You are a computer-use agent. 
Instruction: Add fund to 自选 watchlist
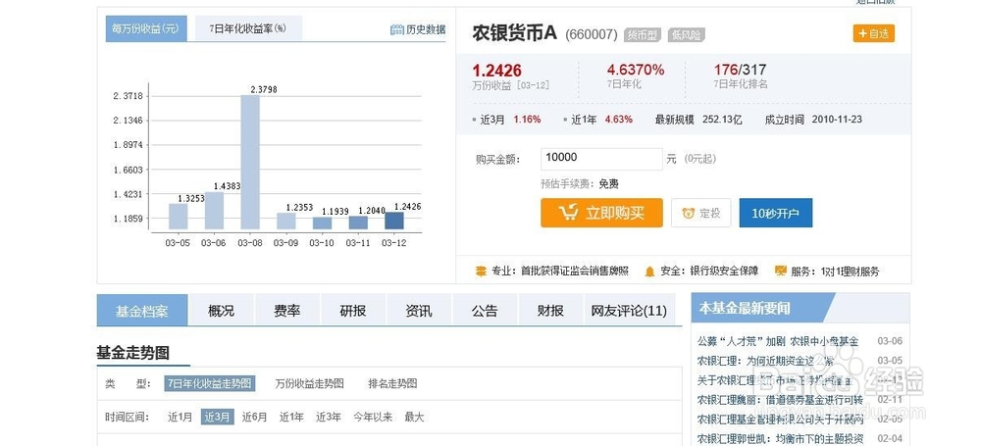(x=873, y=33)
